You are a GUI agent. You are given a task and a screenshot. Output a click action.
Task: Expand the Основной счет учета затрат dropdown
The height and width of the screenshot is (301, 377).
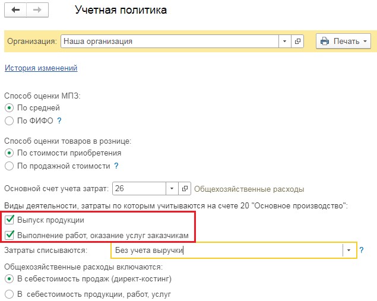(x=172, y=188)
